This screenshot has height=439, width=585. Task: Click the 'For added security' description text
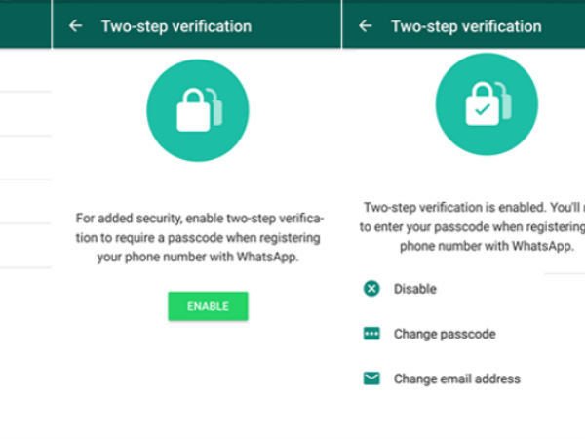[x=198, y=237]
